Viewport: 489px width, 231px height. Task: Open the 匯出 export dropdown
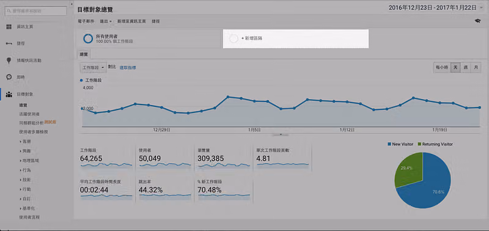[x=106, y=21]
